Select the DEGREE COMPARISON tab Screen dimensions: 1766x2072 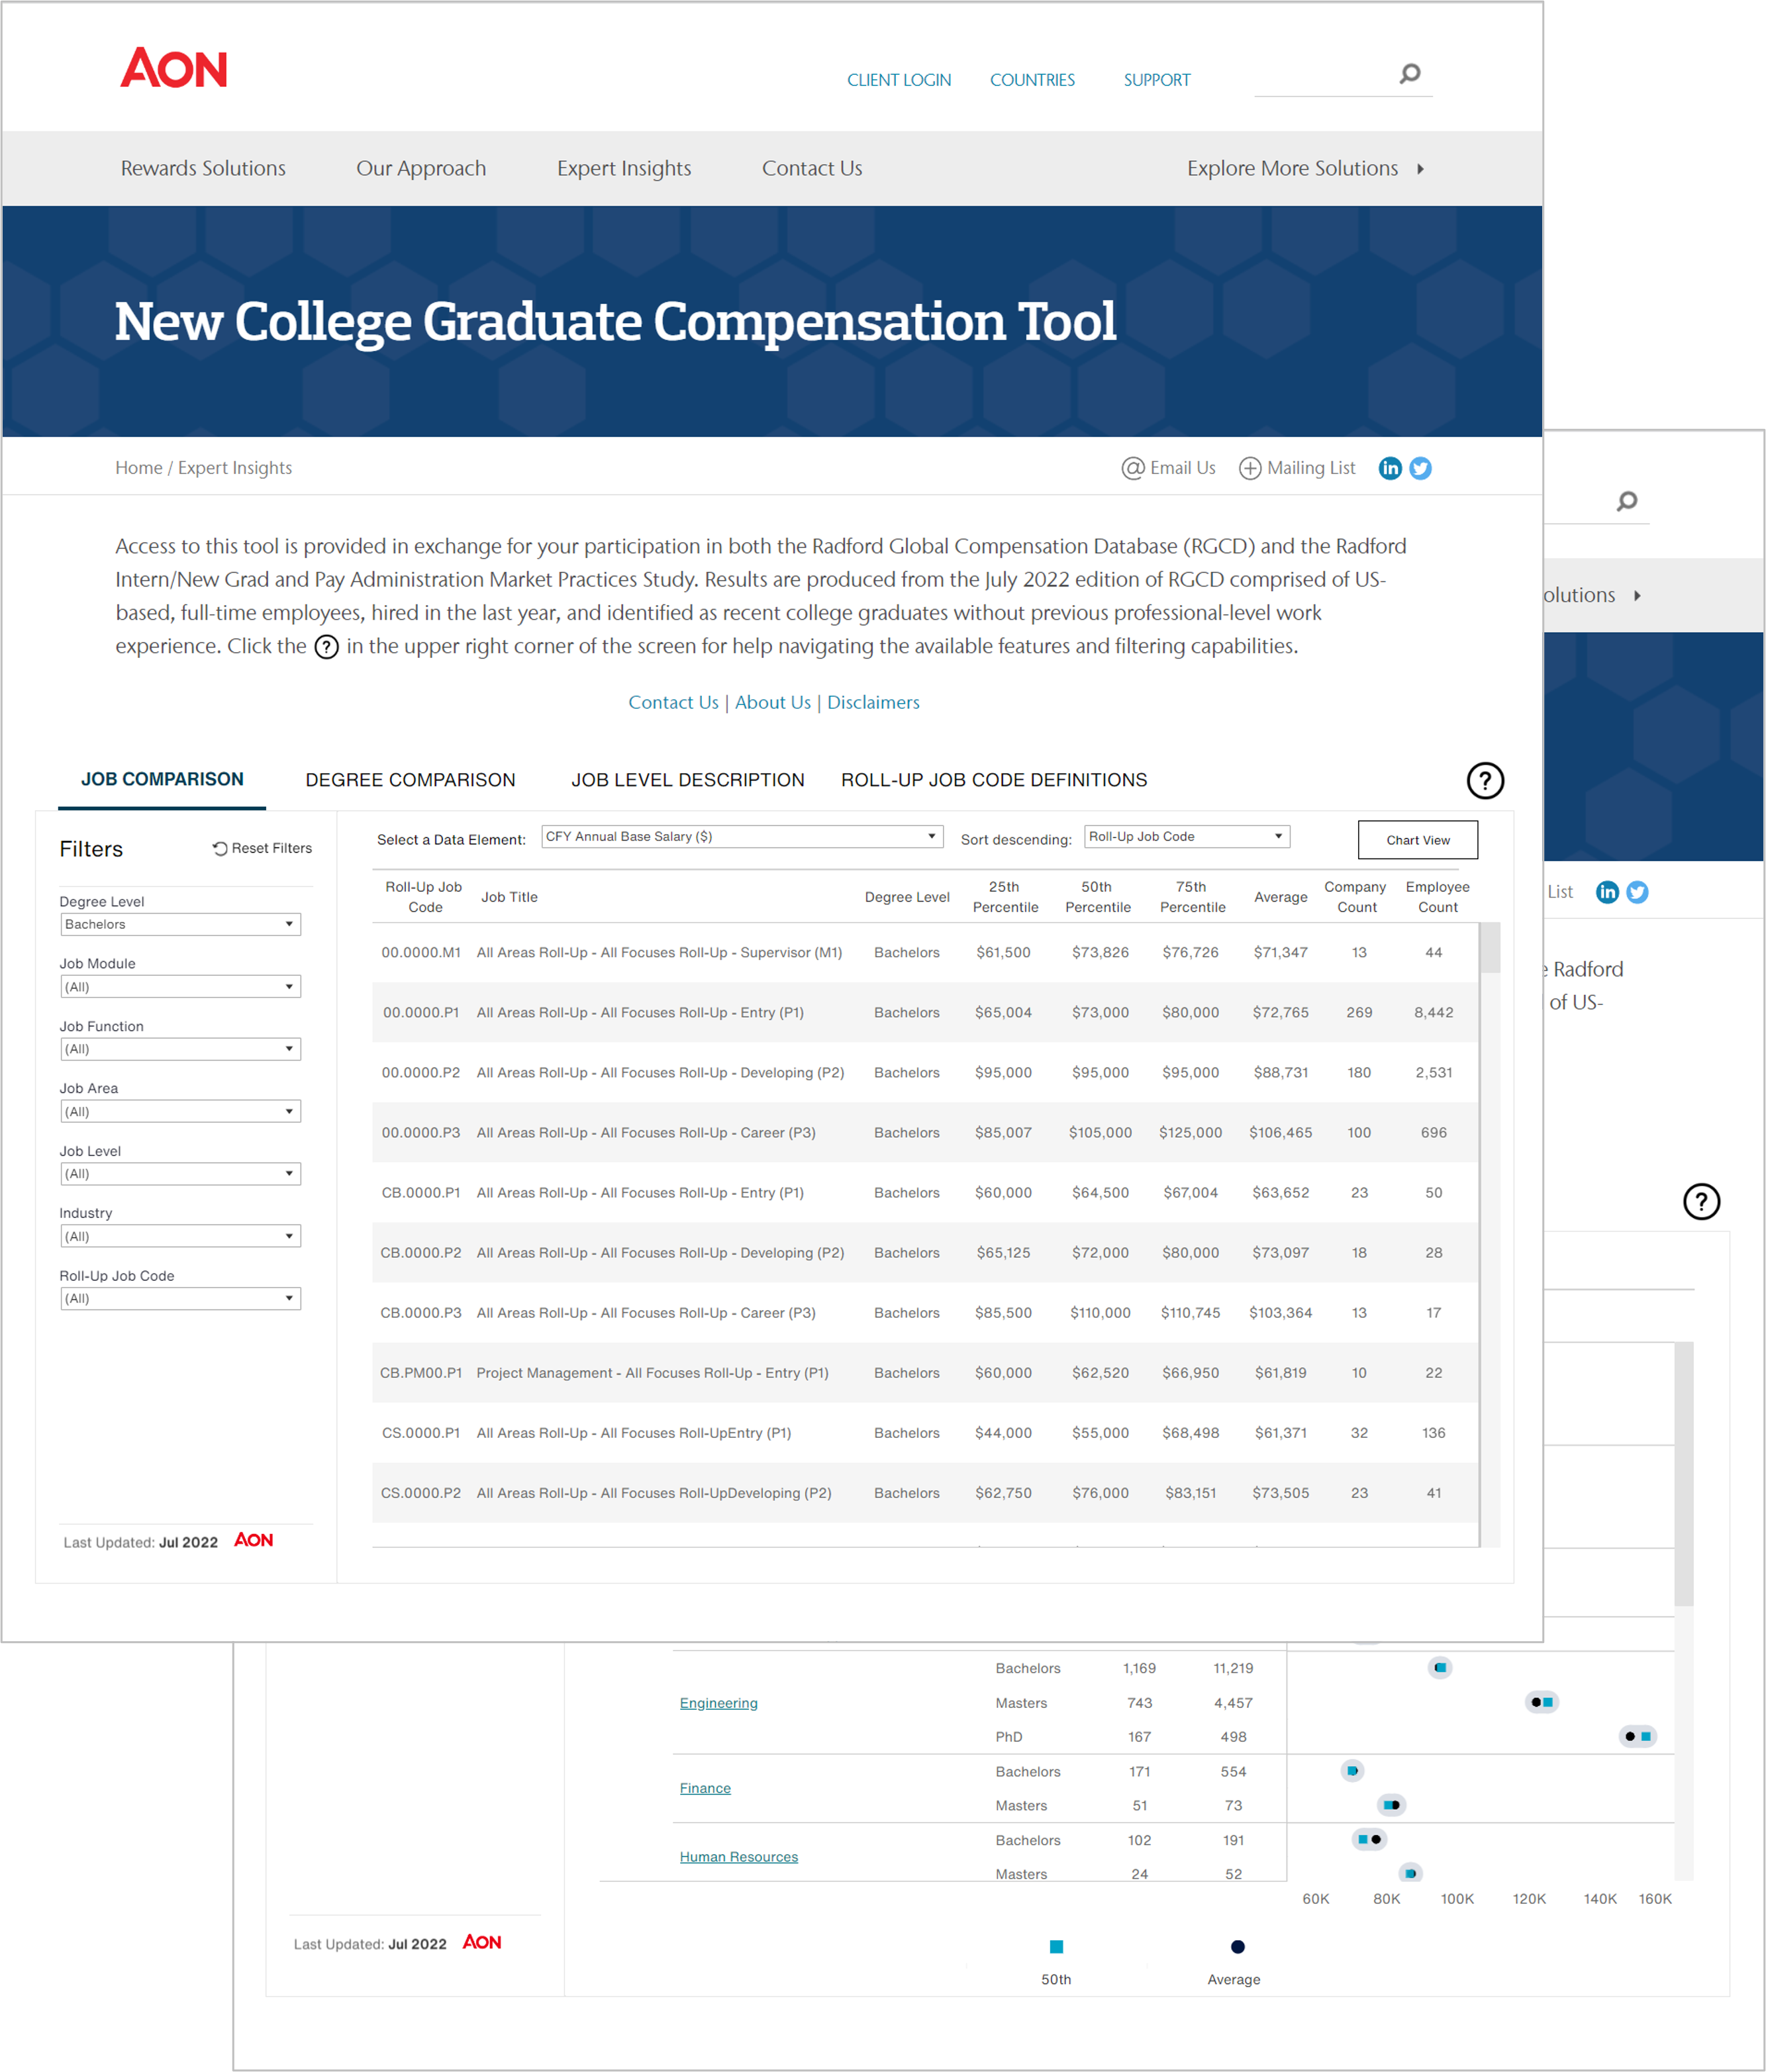[408, 778]
